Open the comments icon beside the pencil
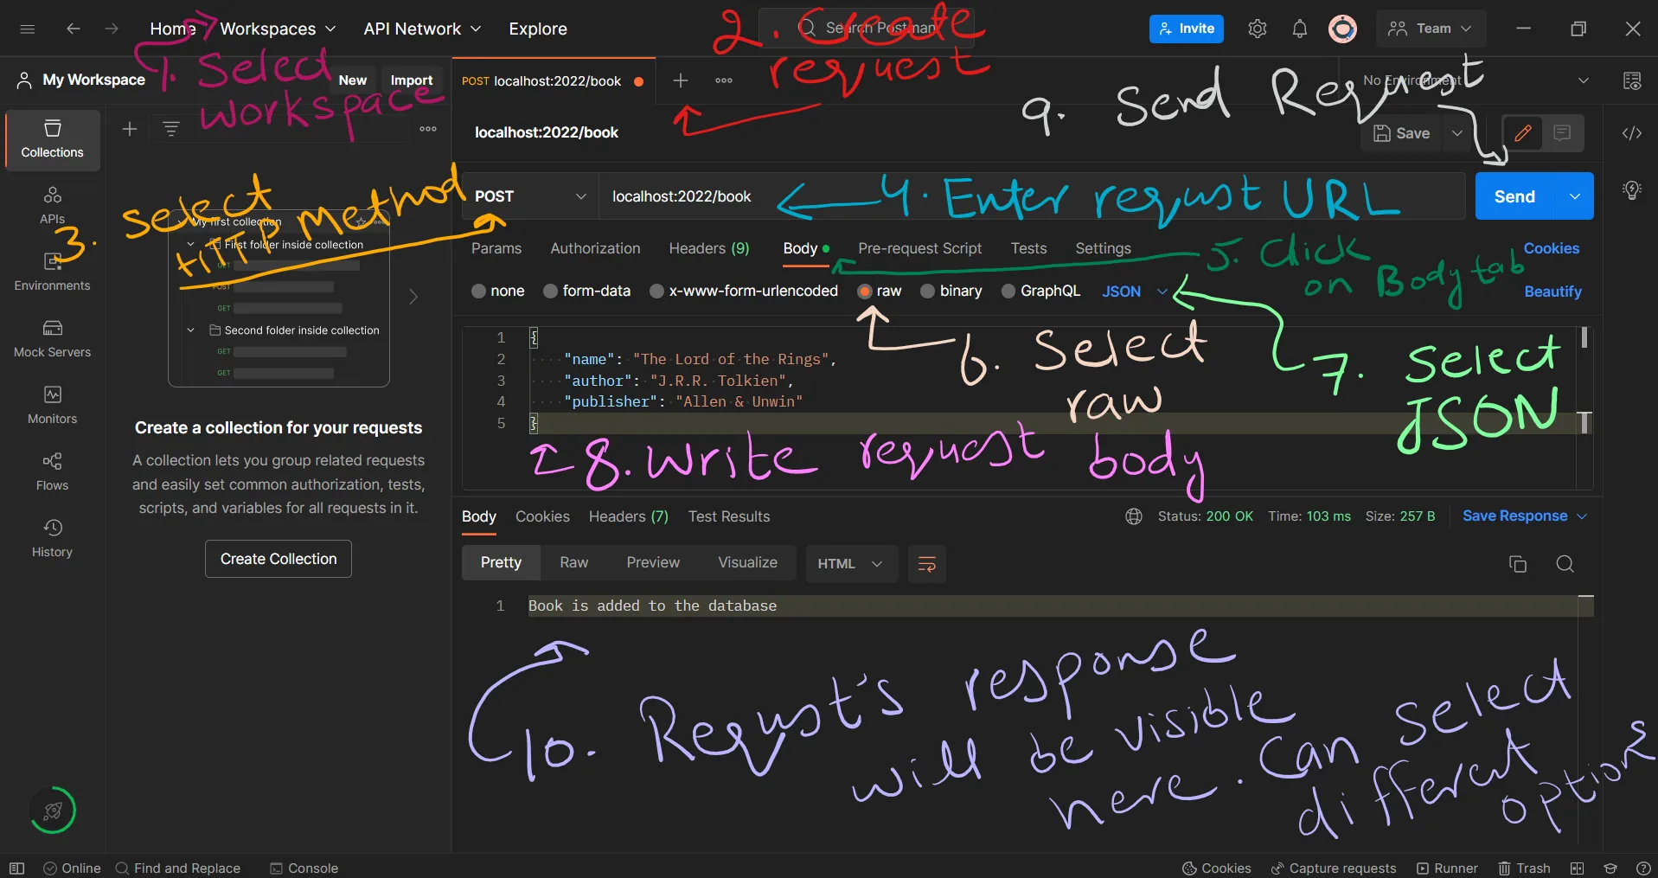 coord(1562,133)
